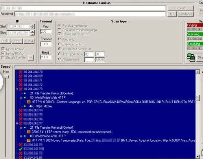Click the port field showing 65535
203x159 pixels.
click(100, 60)
